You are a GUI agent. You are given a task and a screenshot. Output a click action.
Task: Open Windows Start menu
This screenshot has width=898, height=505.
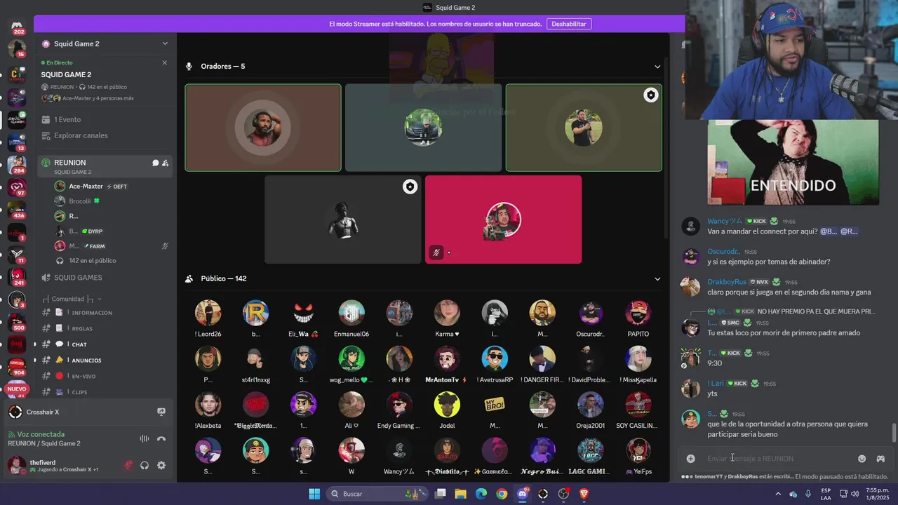[x=314, y=494]
